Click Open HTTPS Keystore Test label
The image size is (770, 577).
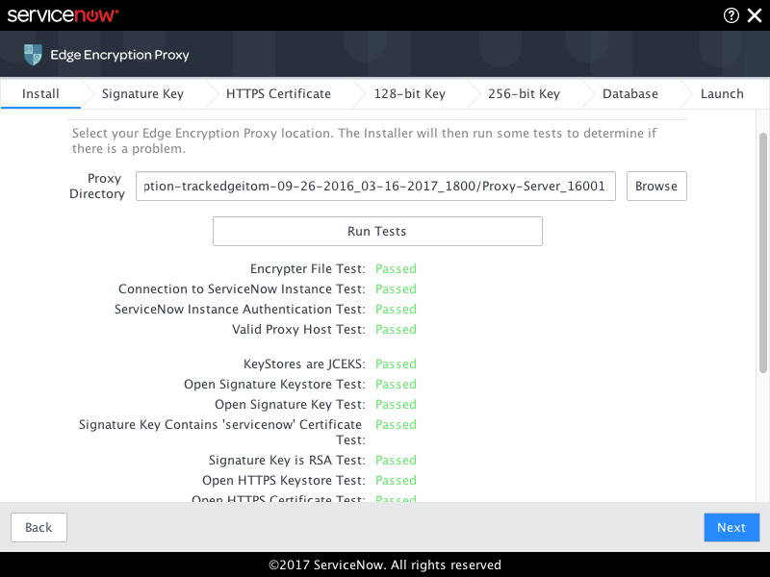pos(284,480)
